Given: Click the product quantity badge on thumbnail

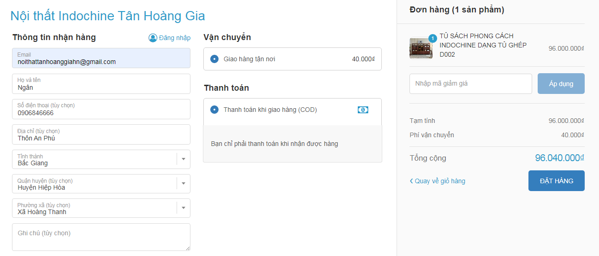Looking at the screenshot, I should [433, 38].
